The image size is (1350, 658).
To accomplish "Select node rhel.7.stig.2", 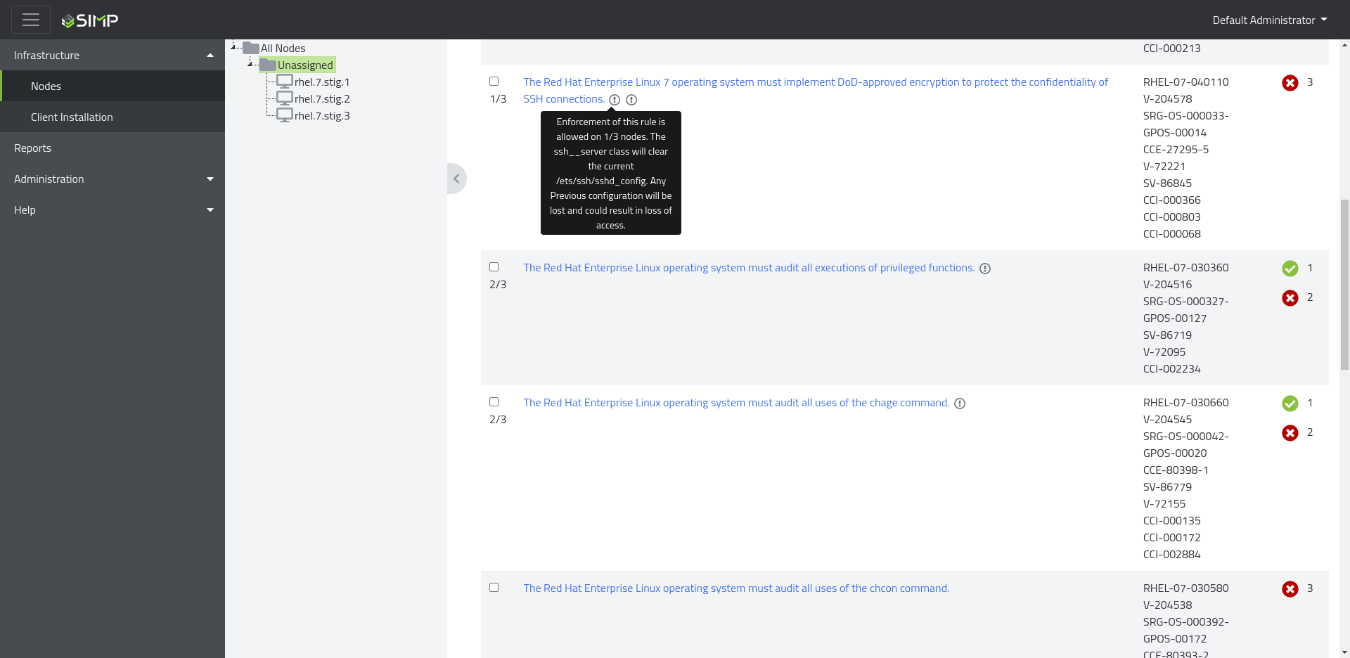I will (322, 98).
